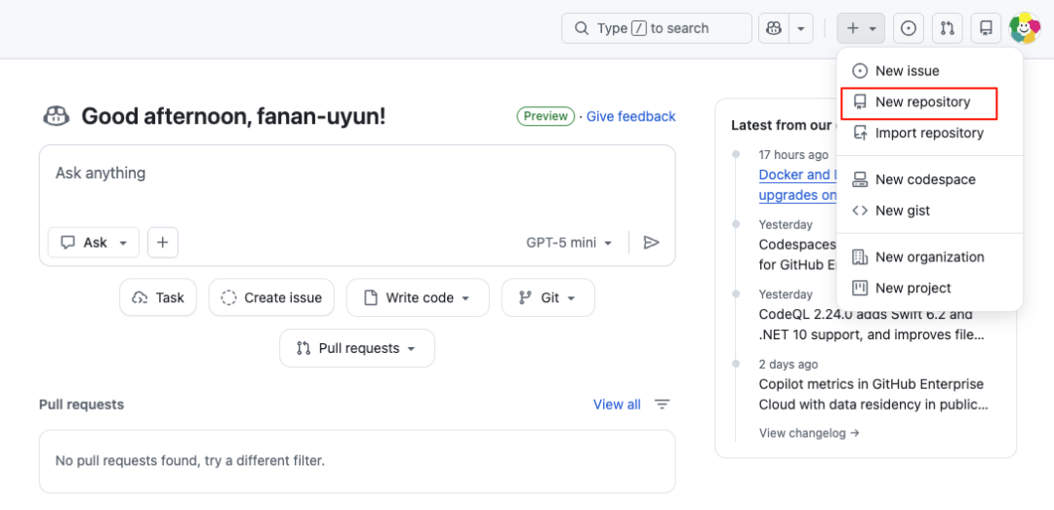
Task: Open the pull requests filter icon
Action: pyautogui.click(x=663, y=405)
